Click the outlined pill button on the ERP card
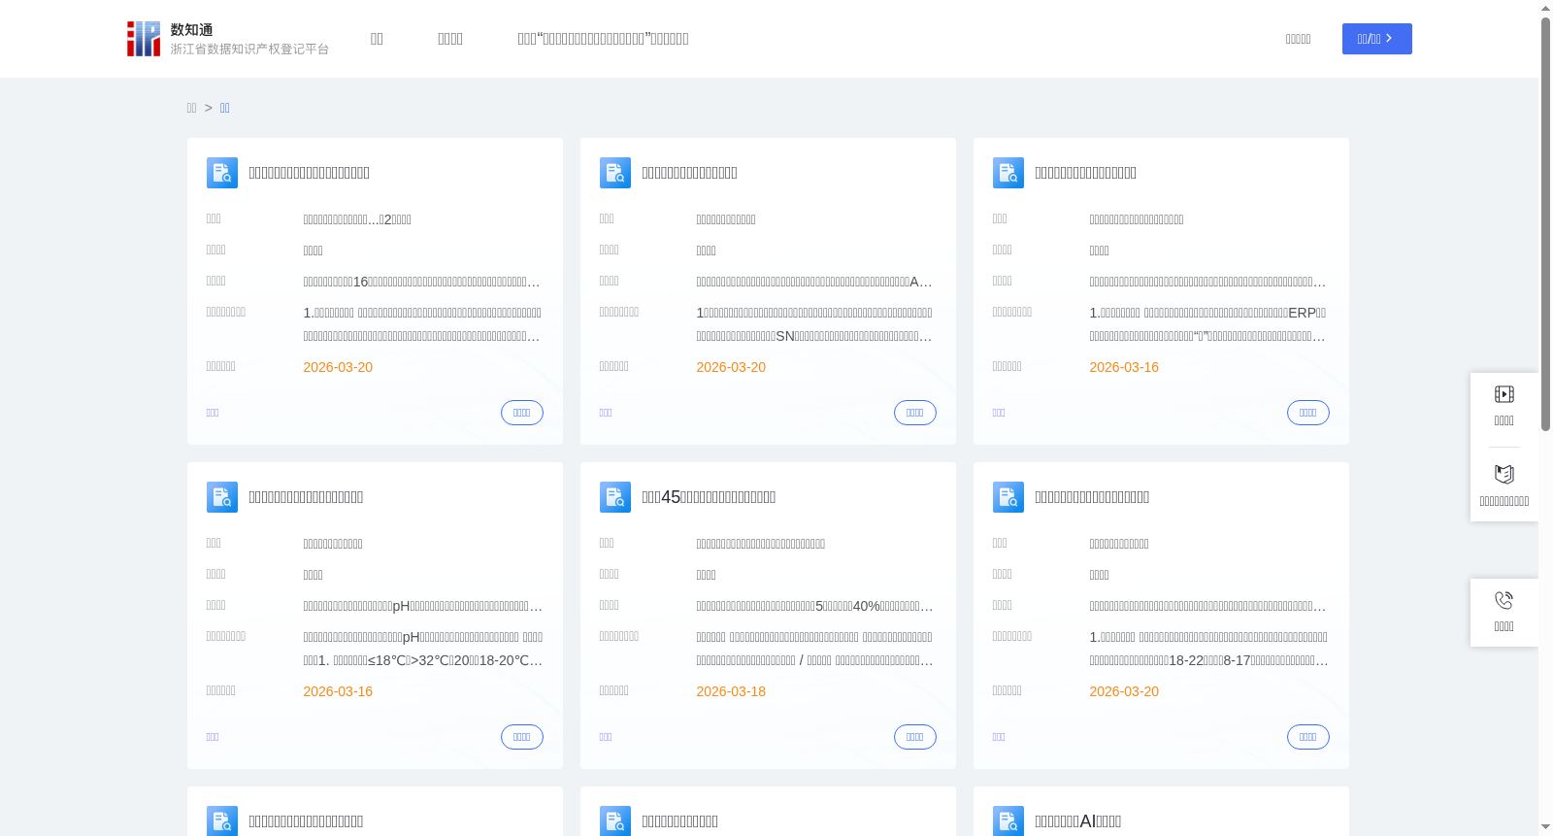Viewport: 1553px width, 836px height. click(x=1308, y=413)
